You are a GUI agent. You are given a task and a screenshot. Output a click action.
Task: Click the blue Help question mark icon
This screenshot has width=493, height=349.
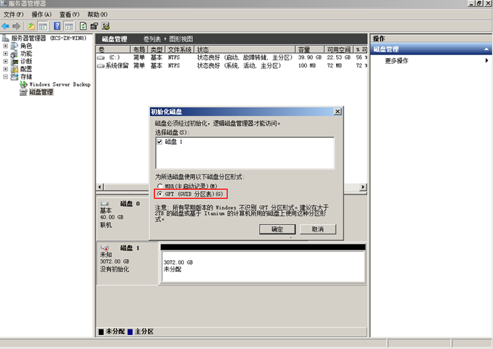(x=57, y=26)
